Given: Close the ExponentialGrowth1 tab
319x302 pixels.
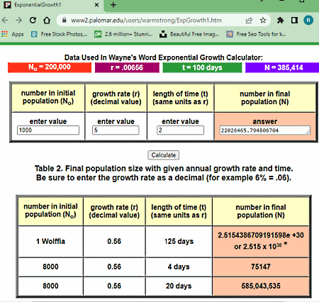Looking at the screenshot, I should (x=96, y=5).
